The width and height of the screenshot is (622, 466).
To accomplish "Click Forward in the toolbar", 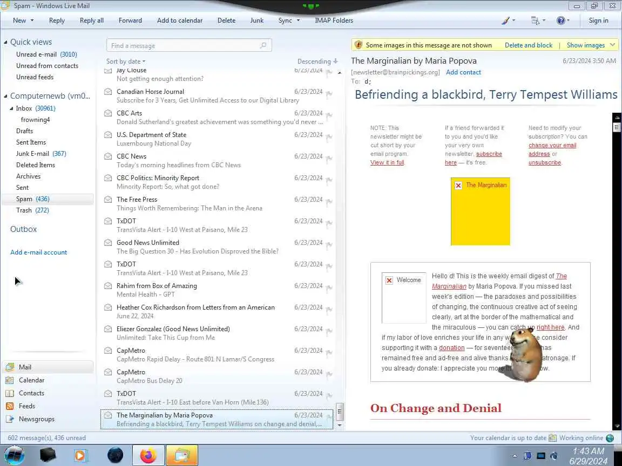I will (130, 20).
